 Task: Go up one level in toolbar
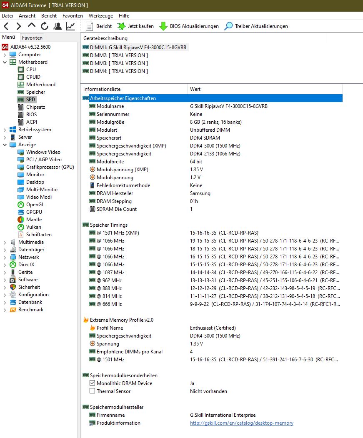[32, 26]
